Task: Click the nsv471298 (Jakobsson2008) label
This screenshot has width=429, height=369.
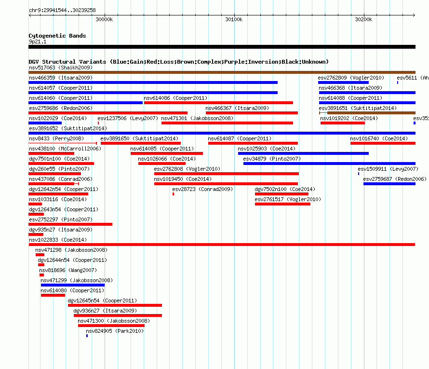Action: (x=71, y=250)
